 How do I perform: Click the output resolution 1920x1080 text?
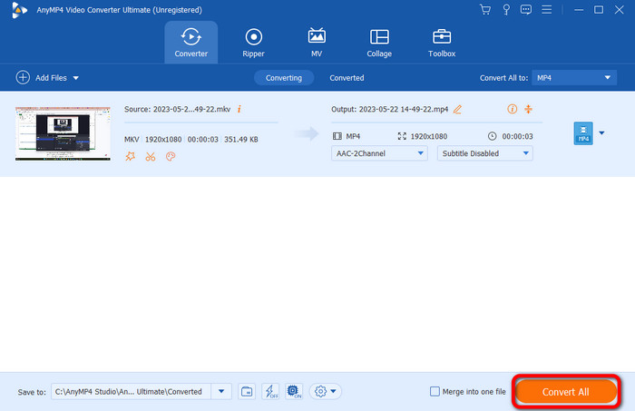(429, 136)
